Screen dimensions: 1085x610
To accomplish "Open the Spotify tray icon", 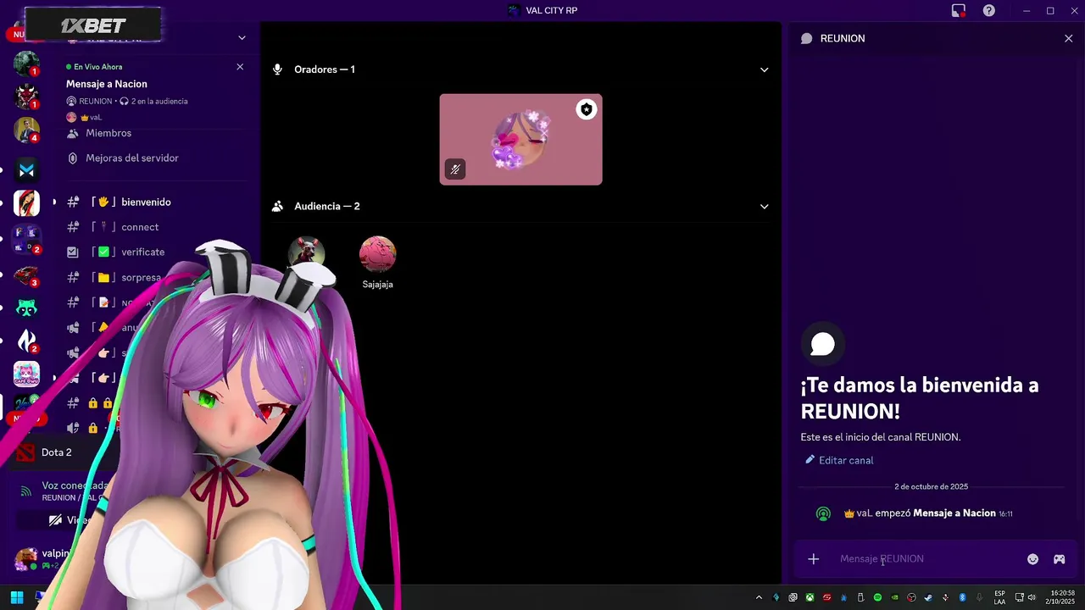I will click(877, 597).
